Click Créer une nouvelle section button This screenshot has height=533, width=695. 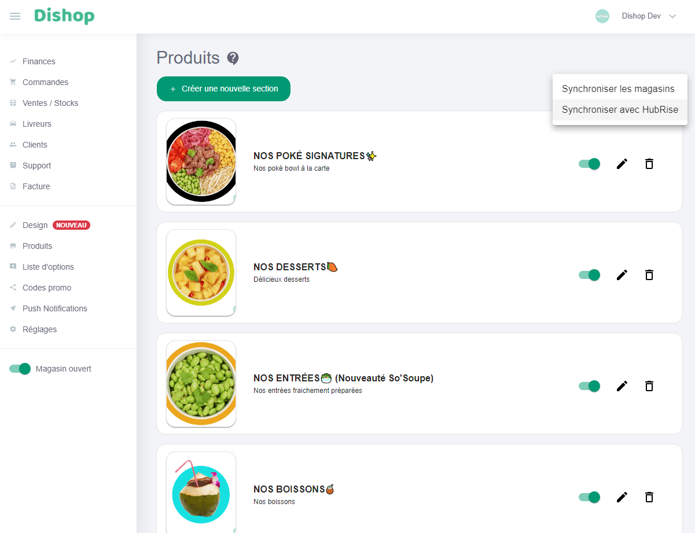click(223, 89)
